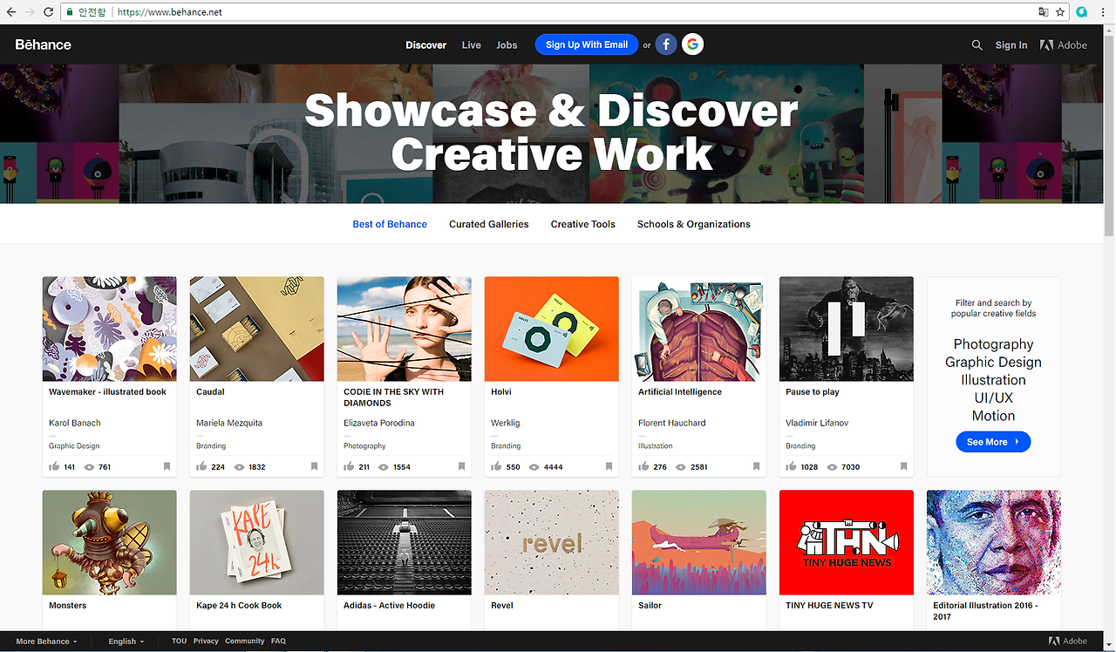Image resolution: width=1116 pixels, height=652 pixels.
Task: Open the Community footer link
Action: click(245, 642)
